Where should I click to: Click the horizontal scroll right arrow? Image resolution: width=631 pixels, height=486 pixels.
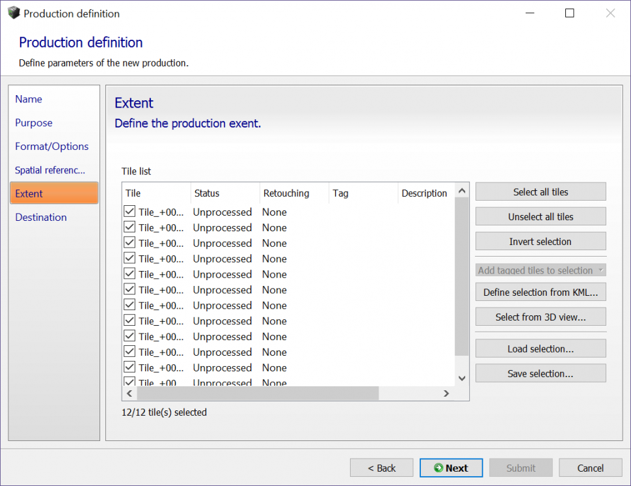[x=446, y=393]
